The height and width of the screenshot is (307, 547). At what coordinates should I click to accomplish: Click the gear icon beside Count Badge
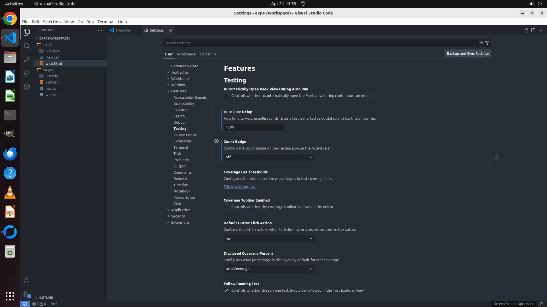217,141
